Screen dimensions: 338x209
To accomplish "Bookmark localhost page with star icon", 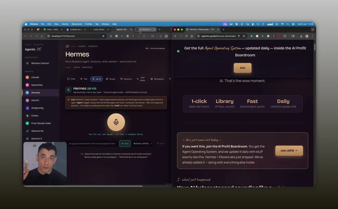I will [103, 36].
